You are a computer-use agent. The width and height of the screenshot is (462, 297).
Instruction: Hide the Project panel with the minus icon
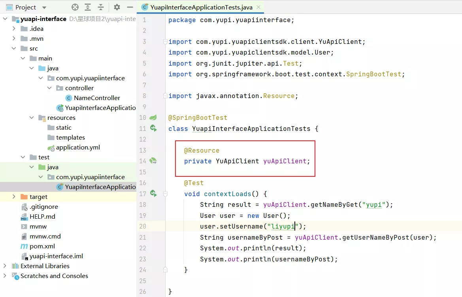click(130, 8)
